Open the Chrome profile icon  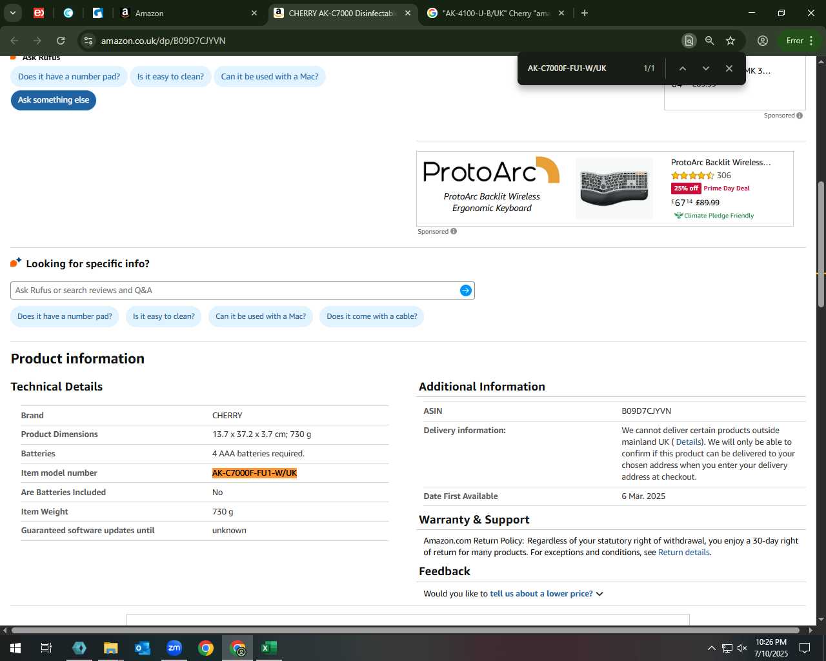tap(763, 41)
